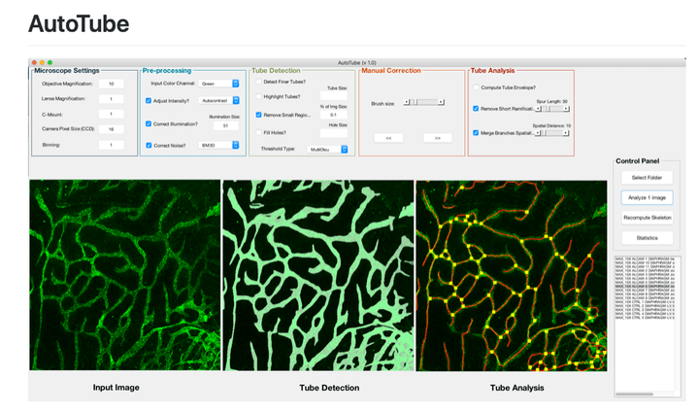The height and width of the screenshot is (412, 699).
Task: Tick the Detect Finer Tubes checkbox
Action: point(258,82)
